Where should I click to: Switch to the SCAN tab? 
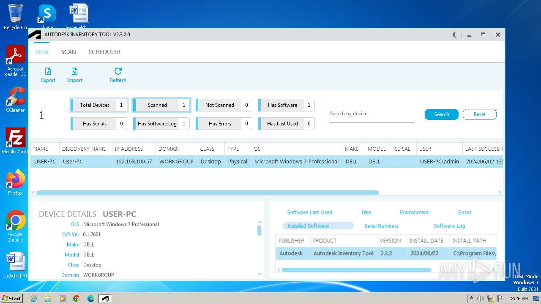(x=68, y=52)
